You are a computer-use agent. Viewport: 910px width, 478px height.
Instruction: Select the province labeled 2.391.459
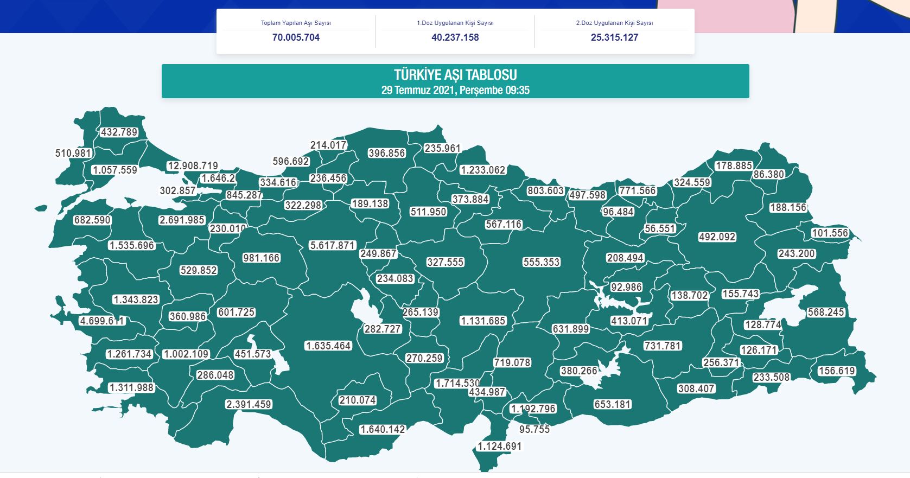[x=249, y=404]
